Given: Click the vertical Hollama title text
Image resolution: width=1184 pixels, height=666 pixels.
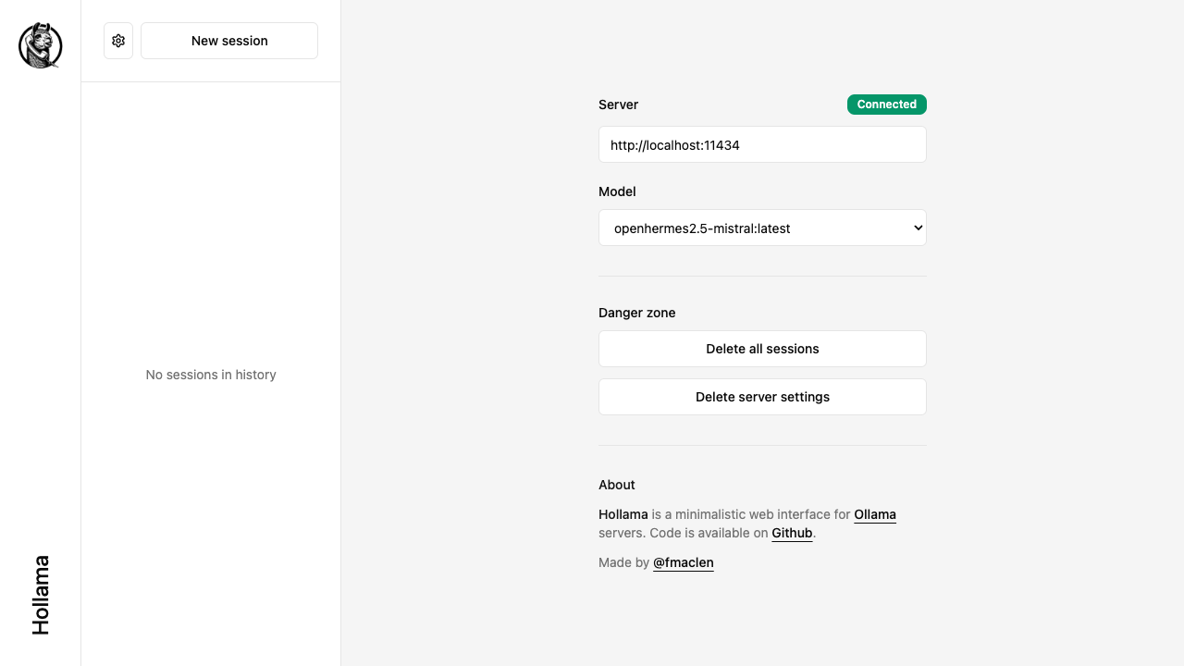Looking at the screenshot, I should [41, 595].
